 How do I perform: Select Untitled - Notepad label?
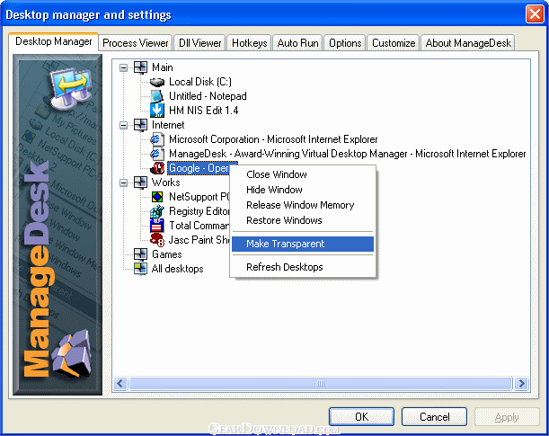[x=208, y=96]
